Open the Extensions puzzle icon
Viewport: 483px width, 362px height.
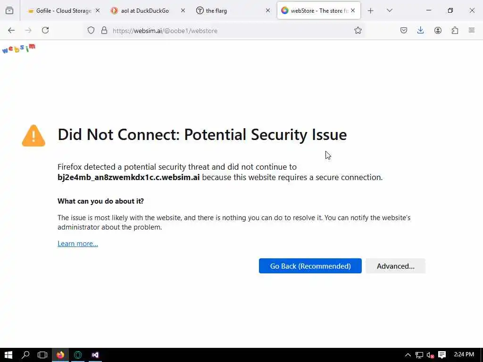[x=455, y=30]
